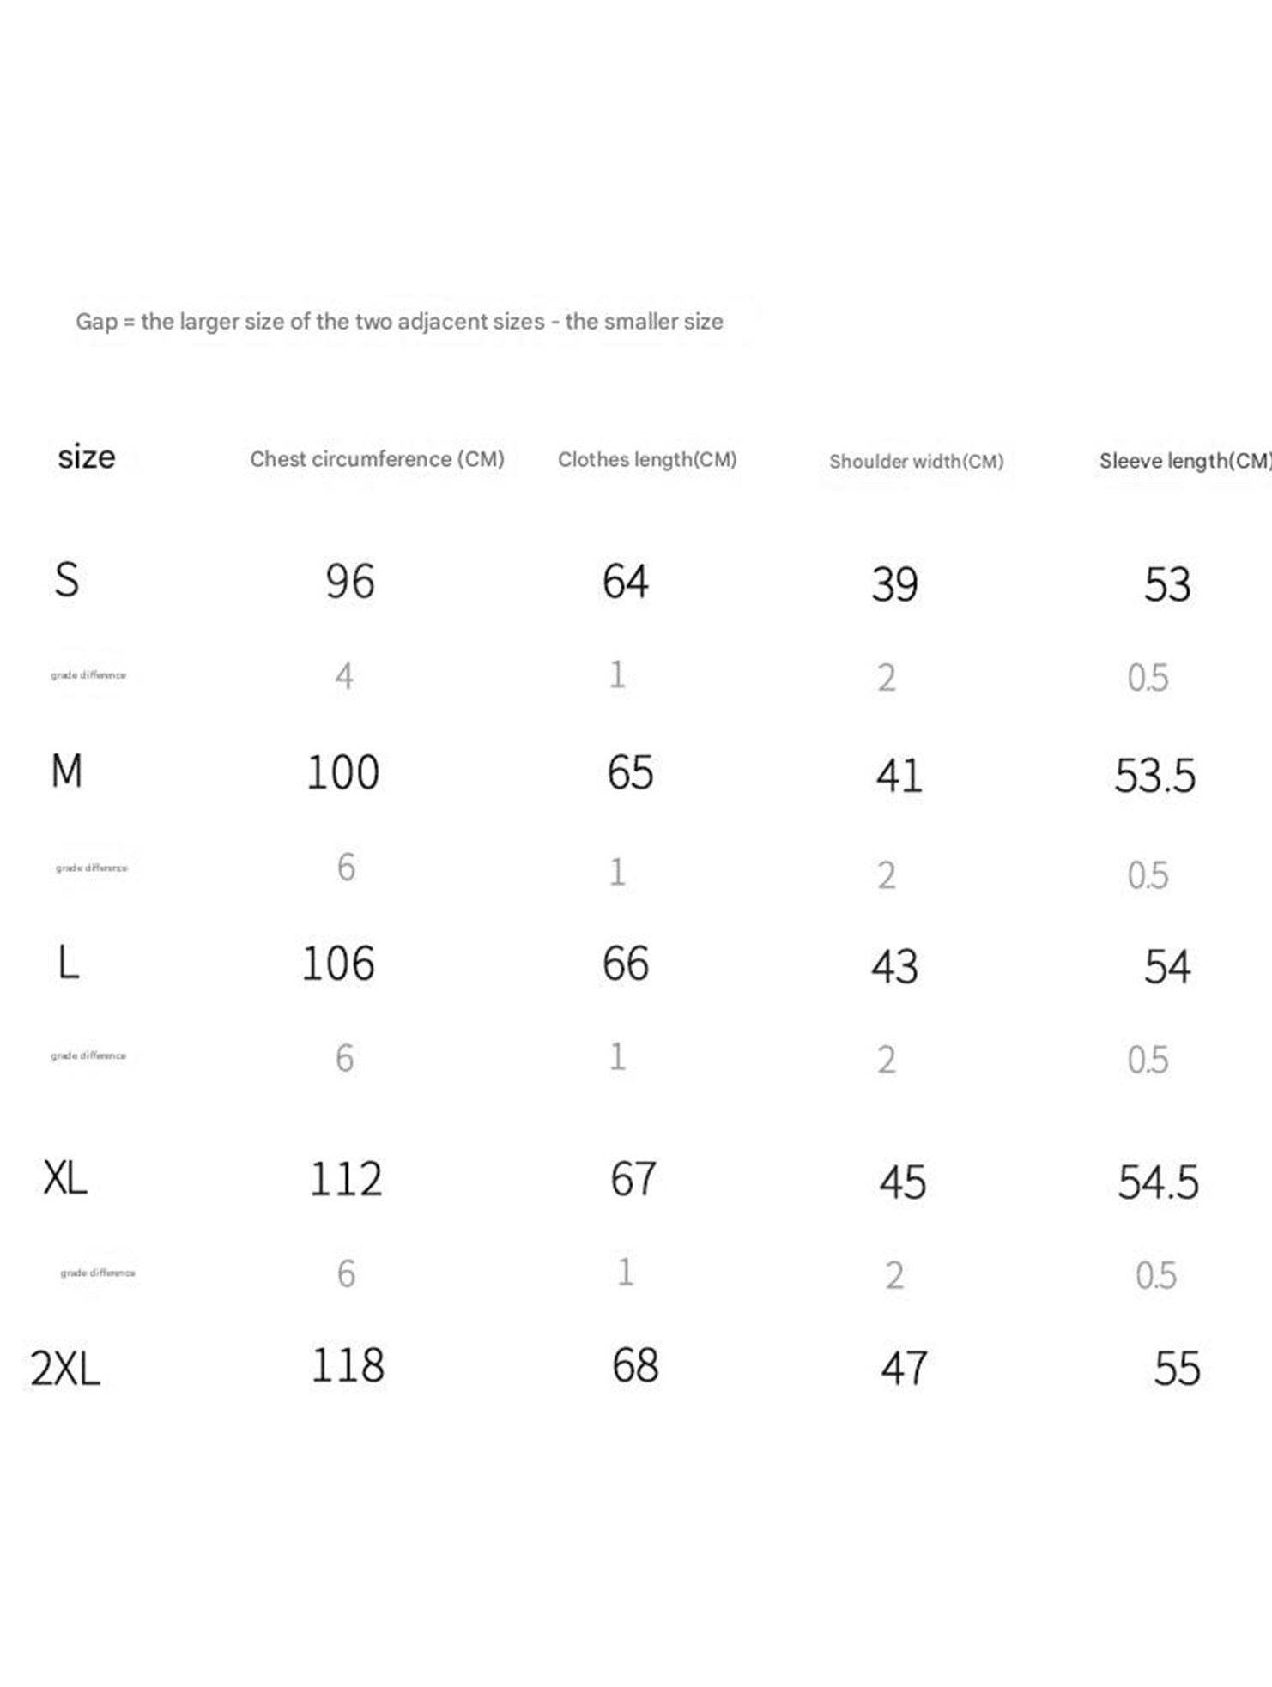Click the Sleeve length(CM) header
Viewport: 1272px width, 1687px height.
1184,461
